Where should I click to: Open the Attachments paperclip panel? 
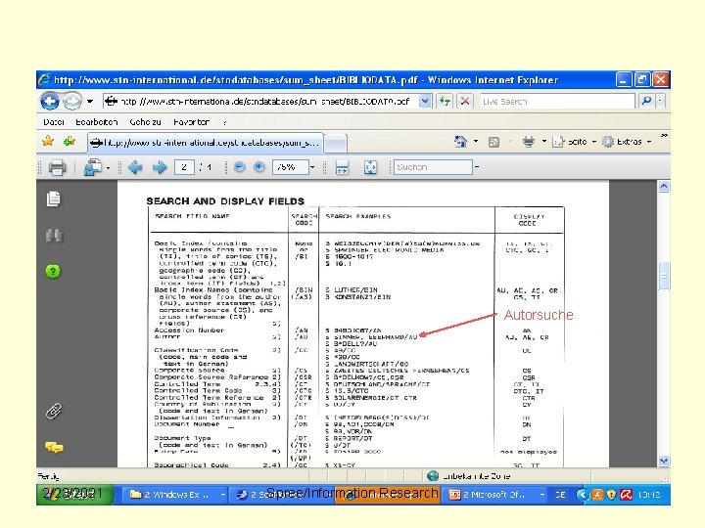point(54,411)
